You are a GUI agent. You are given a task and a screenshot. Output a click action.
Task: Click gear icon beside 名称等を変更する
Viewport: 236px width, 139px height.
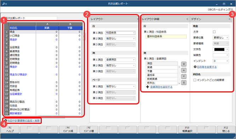click(195, 67)
